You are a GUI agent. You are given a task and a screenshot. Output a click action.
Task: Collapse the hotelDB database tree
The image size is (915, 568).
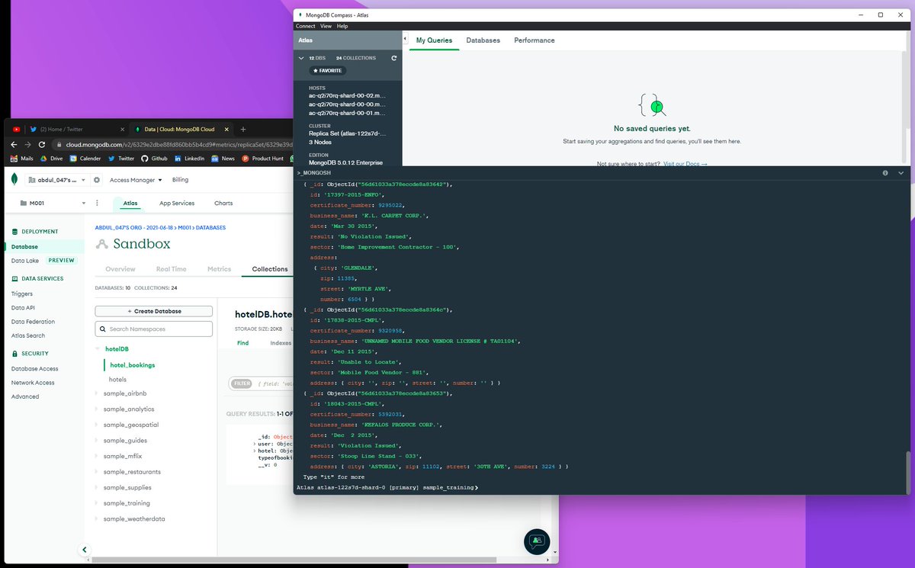(97, 348)
